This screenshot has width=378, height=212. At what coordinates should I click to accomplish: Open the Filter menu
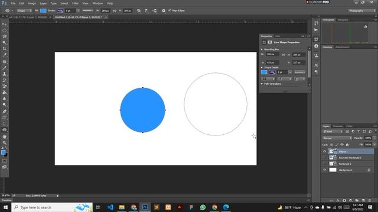(x=75, y=4)
